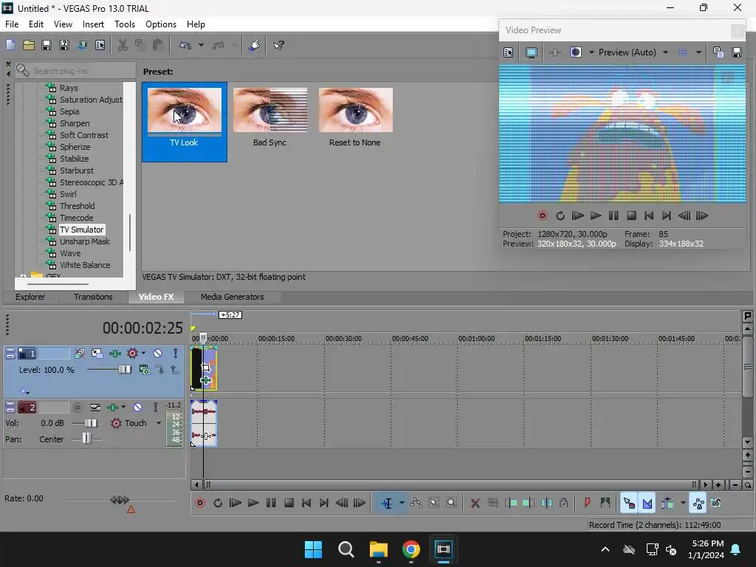Expand track 1 keyframe options arrow
Image resolution: width=756 pixels, height=567 pixels.
click(24, 391)
